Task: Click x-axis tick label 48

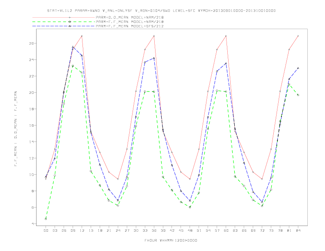Action: [190, 230]
